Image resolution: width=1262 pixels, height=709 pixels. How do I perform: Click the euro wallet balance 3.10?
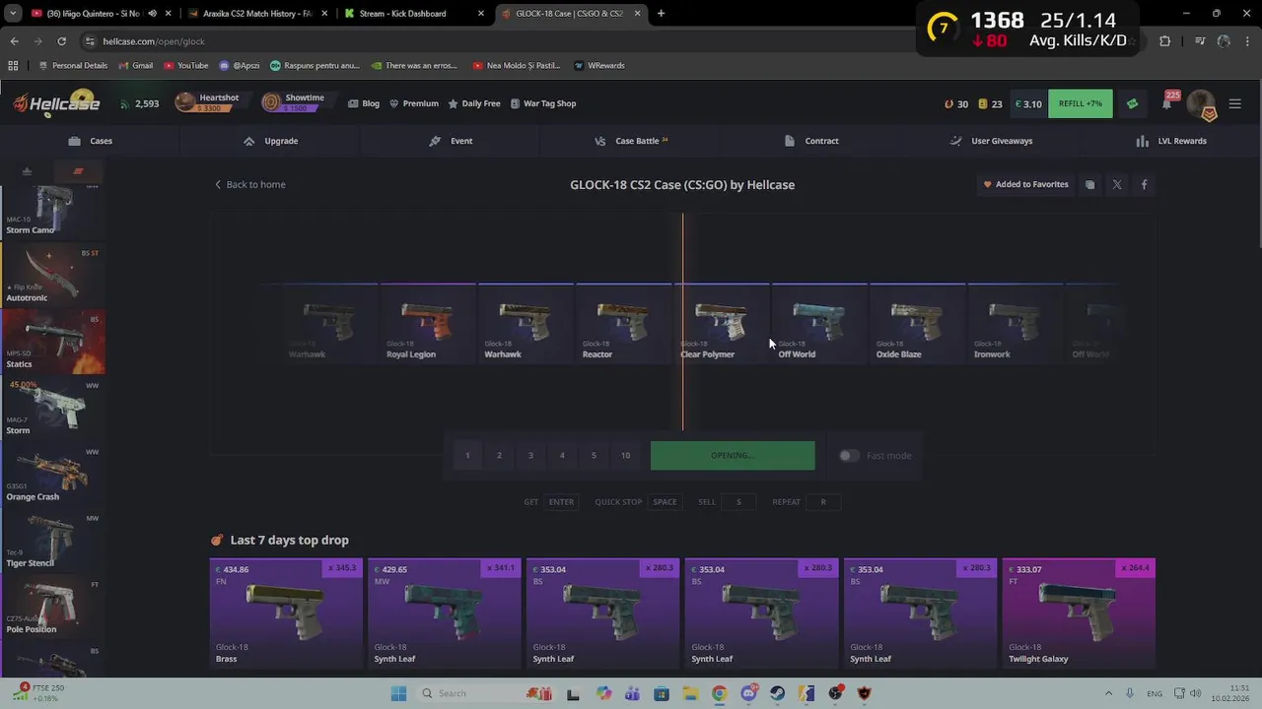1028,103
